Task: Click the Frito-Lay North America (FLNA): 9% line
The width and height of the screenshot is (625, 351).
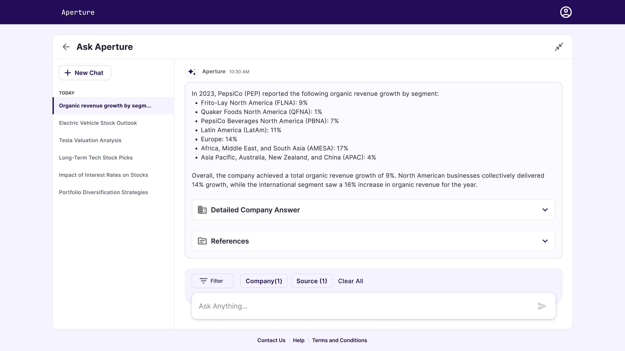Action: click(254, 103)
